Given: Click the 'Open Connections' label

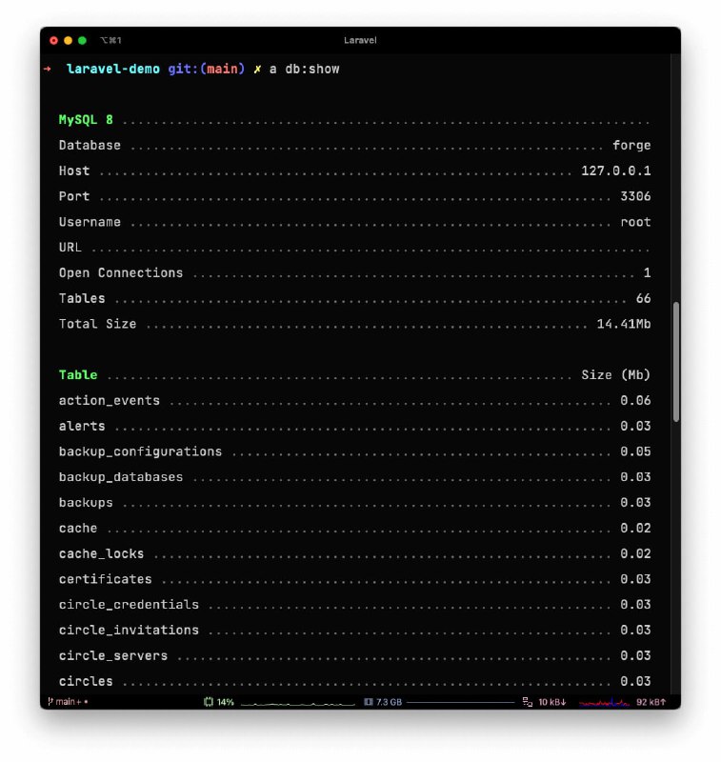Looking at the screenshot, I should pos(121,272).
